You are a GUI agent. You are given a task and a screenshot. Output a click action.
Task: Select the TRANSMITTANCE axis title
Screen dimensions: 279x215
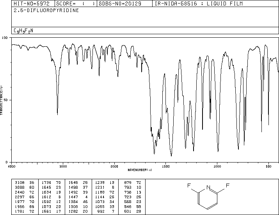click(x=1, y=100)
